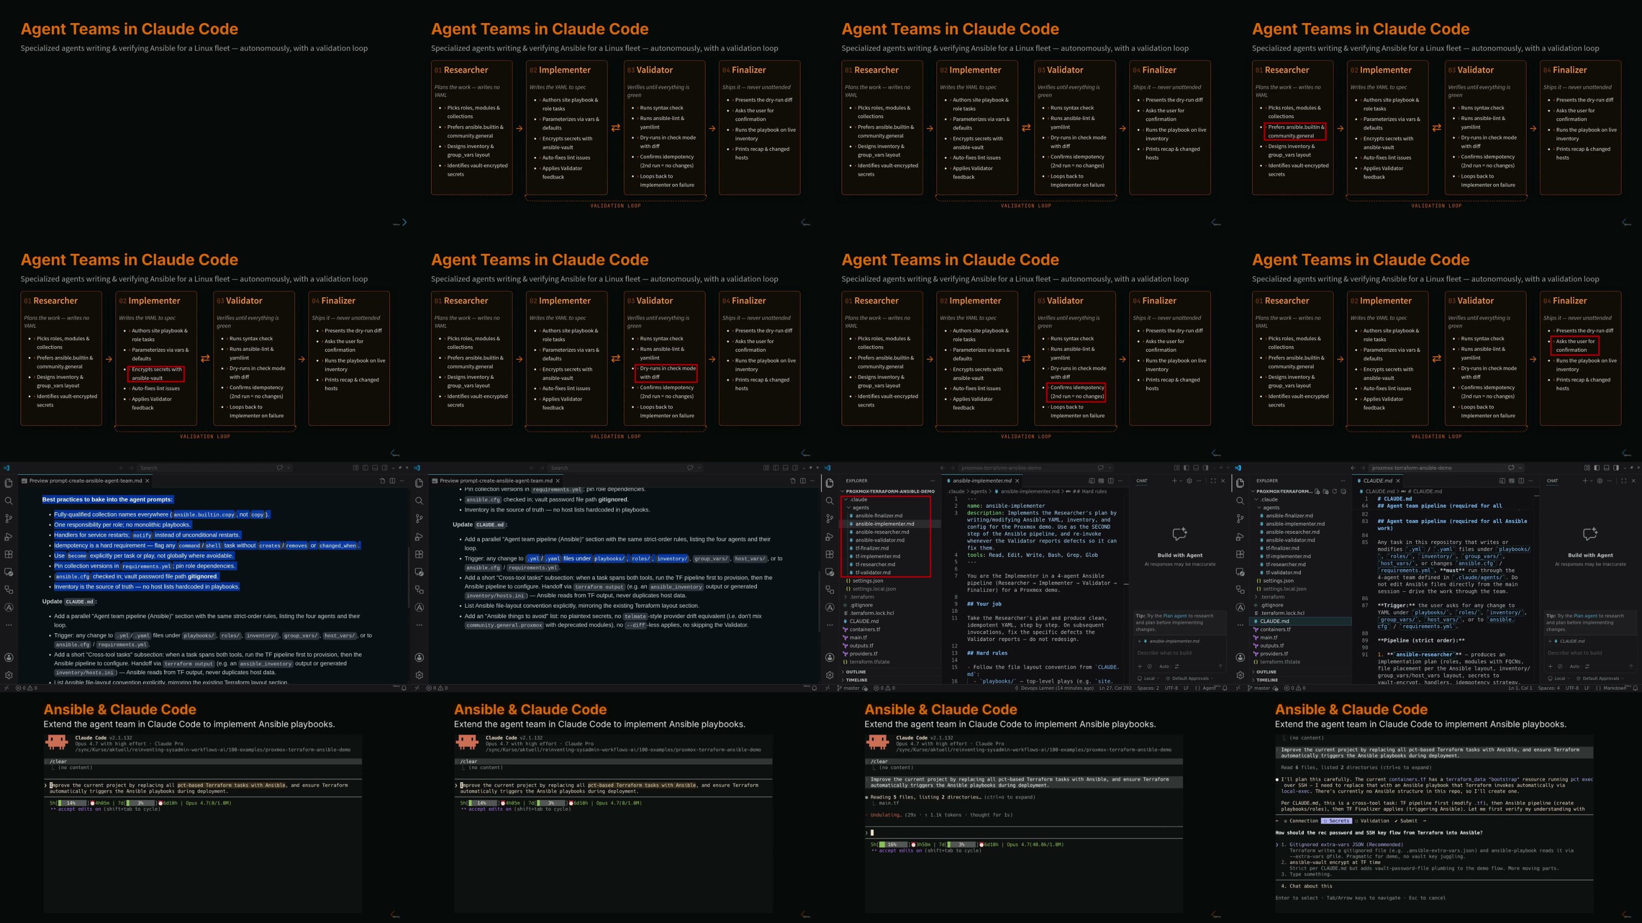Open Extensions icon in CLAUDE.md window activity bar
Viewport: 1642px width, 923px height.
1240,554
